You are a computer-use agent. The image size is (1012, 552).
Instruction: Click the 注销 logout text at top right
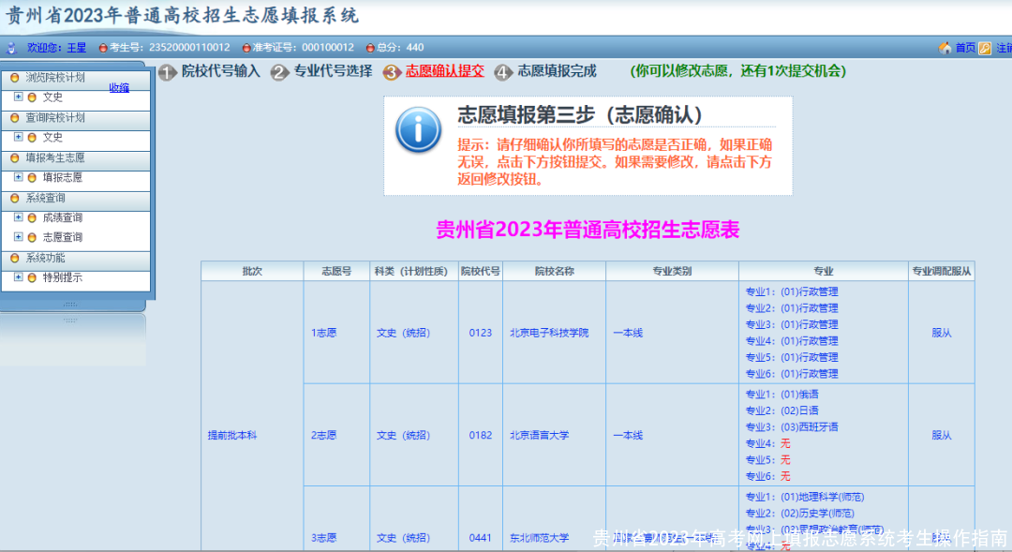coord(1006,47)
